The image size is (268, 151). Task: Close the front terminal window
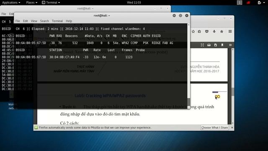point(187,16)
